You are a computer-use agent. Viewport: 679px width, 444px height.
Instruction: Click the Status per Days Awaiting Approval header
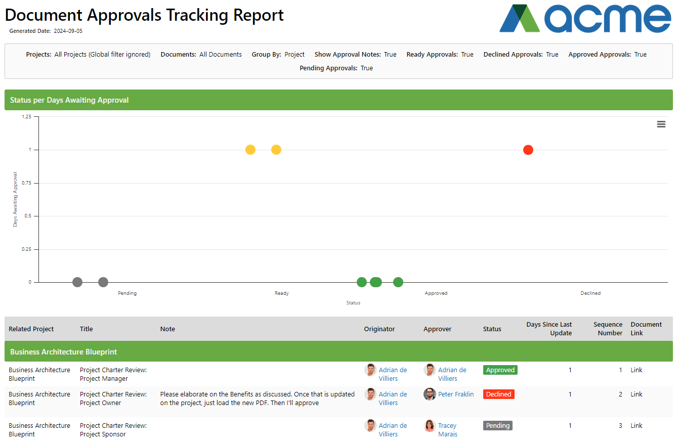(69, 100)
